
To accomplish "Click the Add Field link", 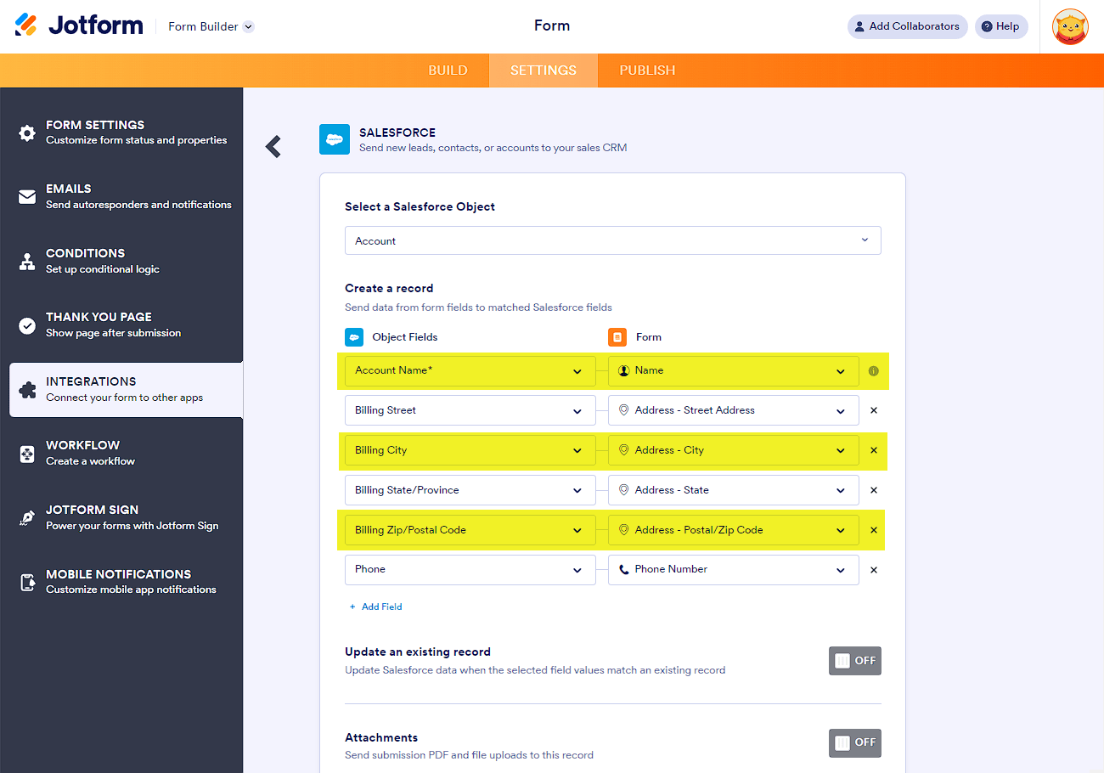I will (x=375, y=607).
